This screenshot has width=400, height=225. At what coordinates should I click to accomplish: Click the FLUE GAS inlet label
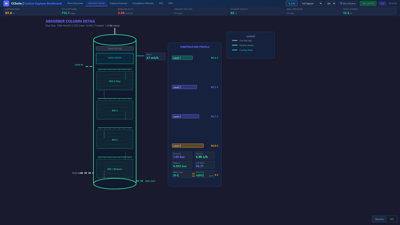[76, 173]
